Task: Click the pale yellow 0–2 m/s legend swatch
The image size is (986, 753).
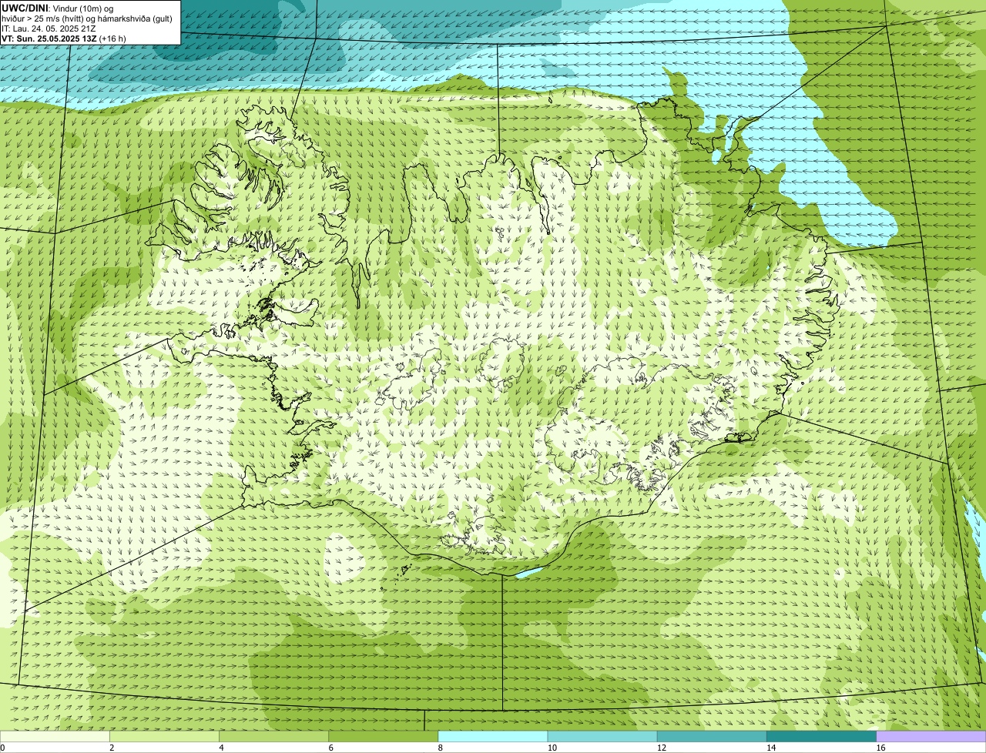Action: point(55,736)
